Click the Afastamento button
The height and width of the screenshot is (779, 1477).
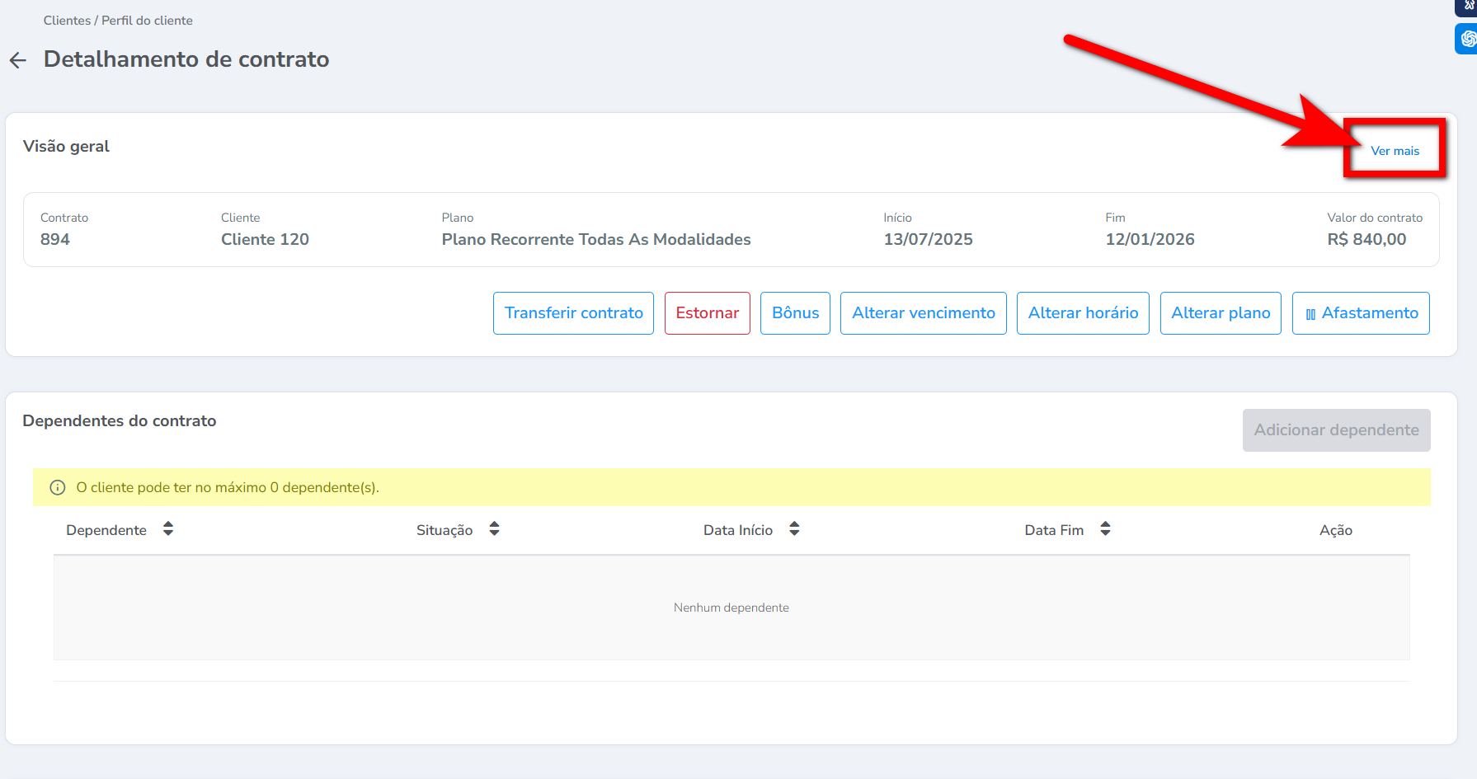coord(1360,313)
